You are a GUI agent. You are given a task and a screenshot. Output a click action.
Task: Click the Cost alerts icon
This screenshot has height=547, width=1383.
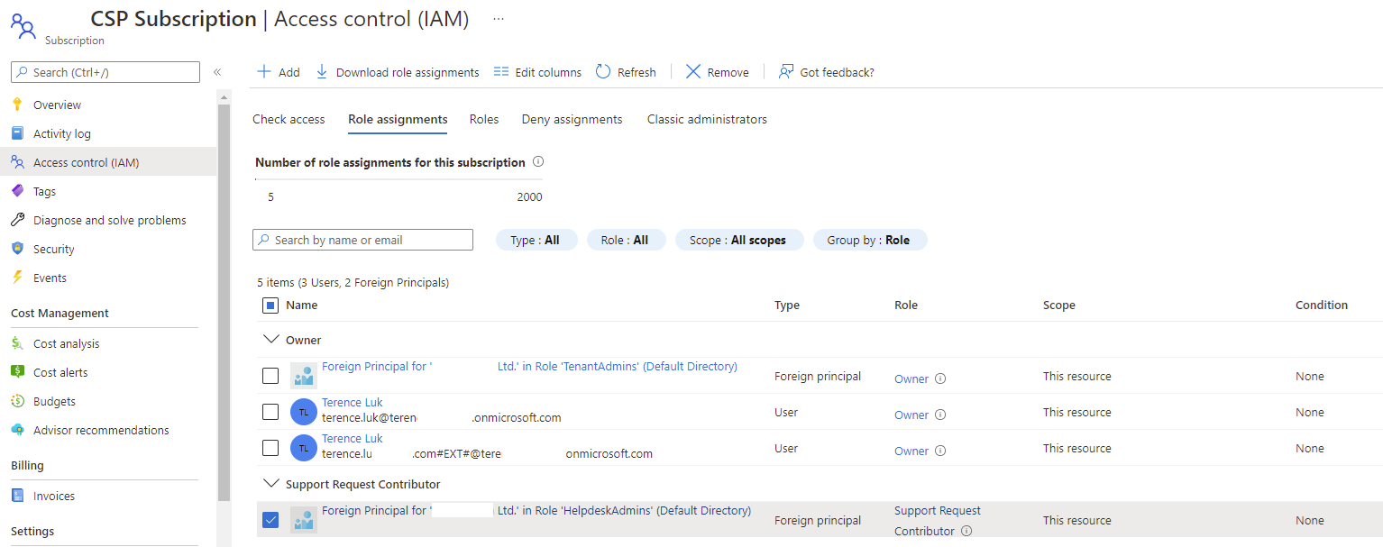pyautogui.click(x=17, y=372)
